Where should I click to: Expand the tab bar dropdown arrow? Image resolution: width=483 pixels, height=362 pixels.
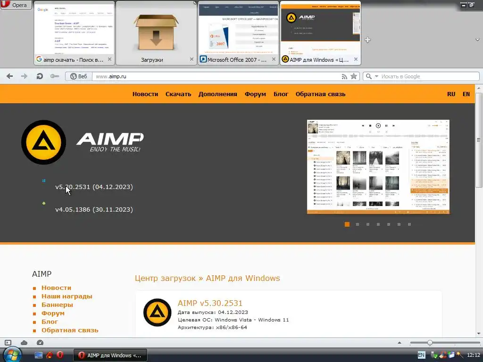[477, 40]
